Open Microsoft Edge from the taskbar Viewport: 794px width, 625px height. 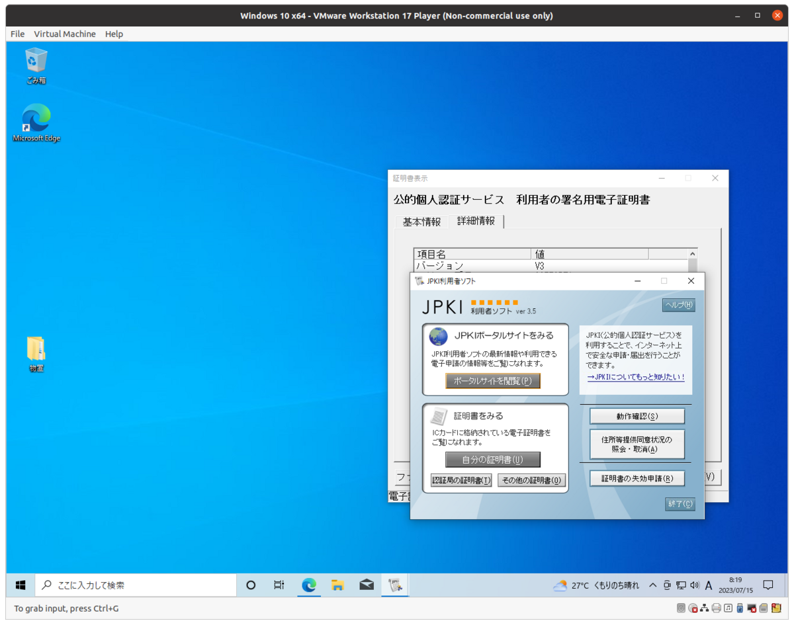point(309,585)
